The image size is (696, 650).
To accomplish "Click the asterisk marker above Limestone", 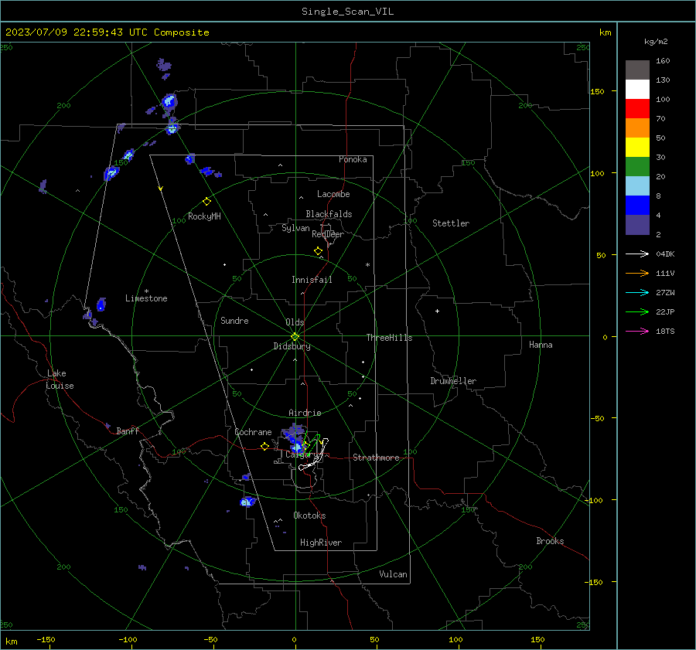I will point(146,291).
